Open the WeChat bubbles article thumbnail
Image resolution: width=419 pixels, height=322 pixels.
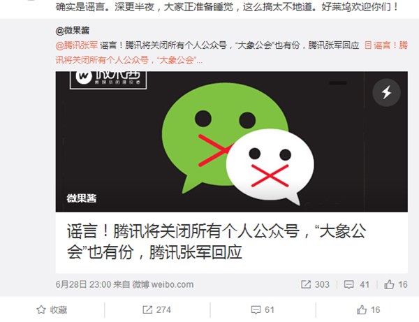tap(232, 142)
